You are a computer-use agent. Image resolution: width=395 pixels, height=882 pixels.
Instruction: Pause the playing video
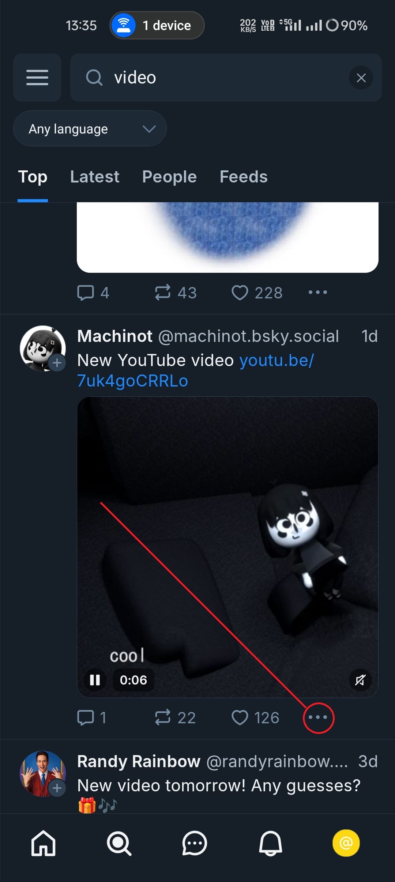click(95, 680)
